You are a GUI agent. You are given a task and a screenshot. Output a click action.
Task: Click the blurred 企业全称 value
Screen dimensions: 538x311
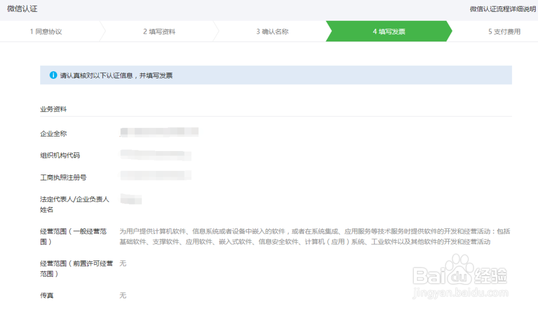point(159,132)
